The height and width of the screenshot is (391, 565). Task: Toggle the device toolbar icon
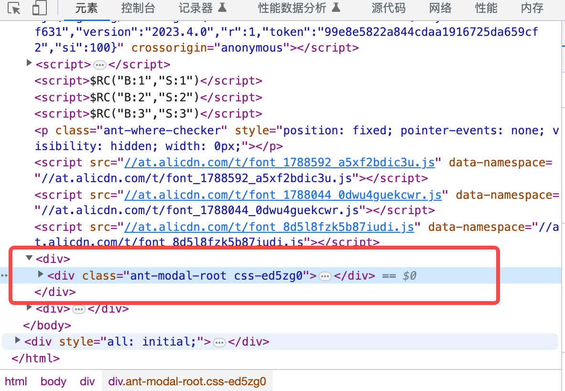click(x=40, y=8)
